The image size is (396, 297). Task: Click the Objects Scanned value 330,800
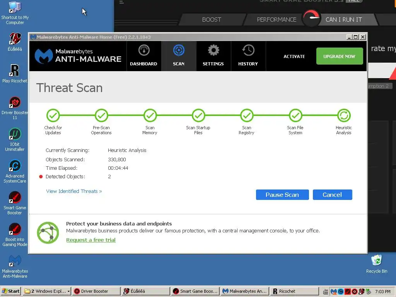pos(117,160)
